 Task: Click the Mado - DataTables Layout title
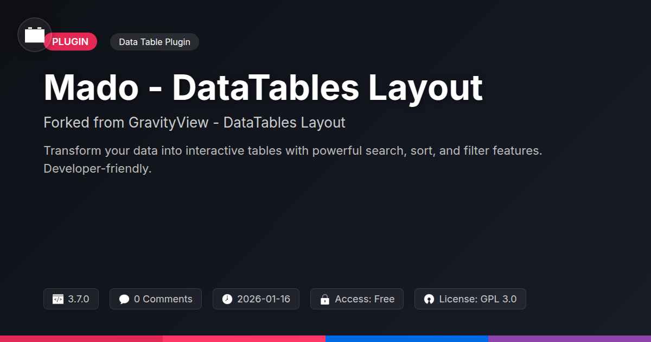(x=263, y=87)
